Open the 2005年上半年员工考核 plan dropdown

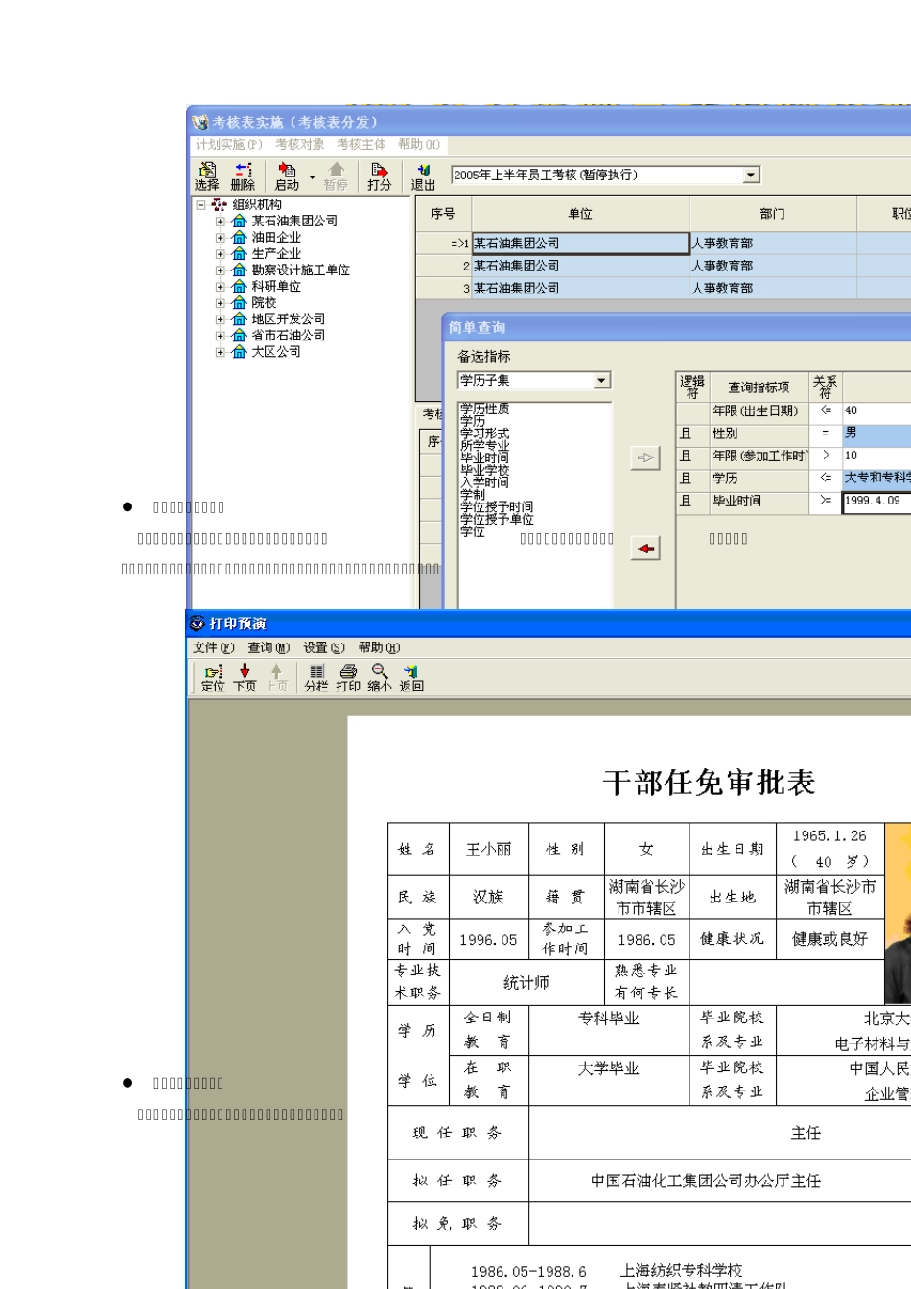(x=752, y=175)
